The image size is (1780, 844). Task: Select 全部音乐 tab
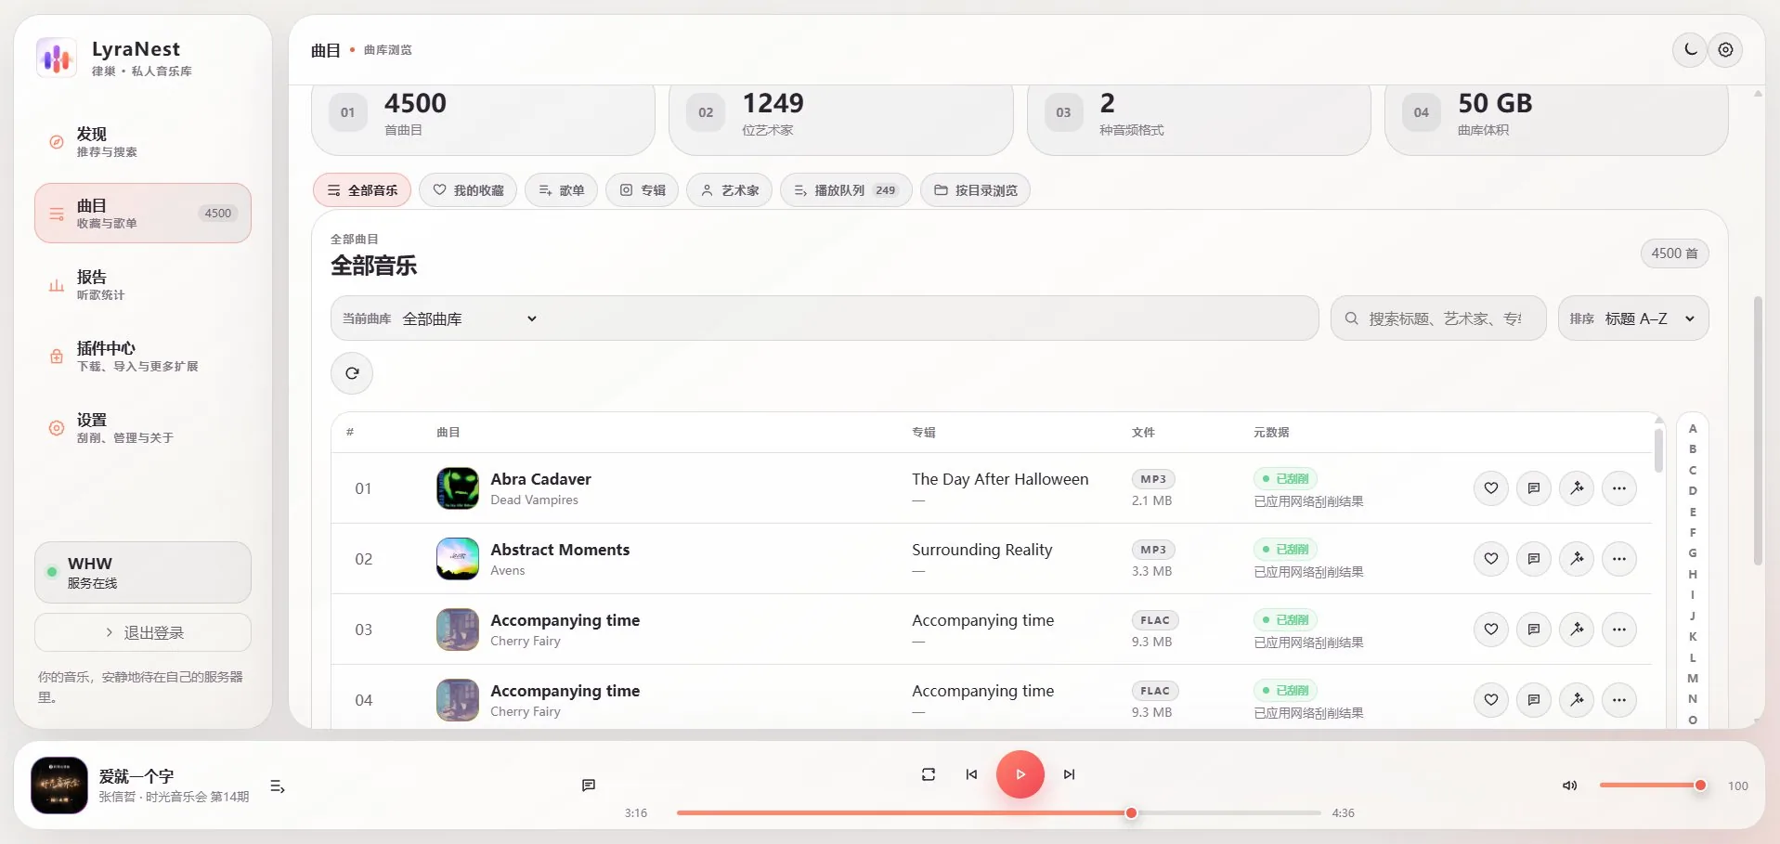tap(362, 190)
